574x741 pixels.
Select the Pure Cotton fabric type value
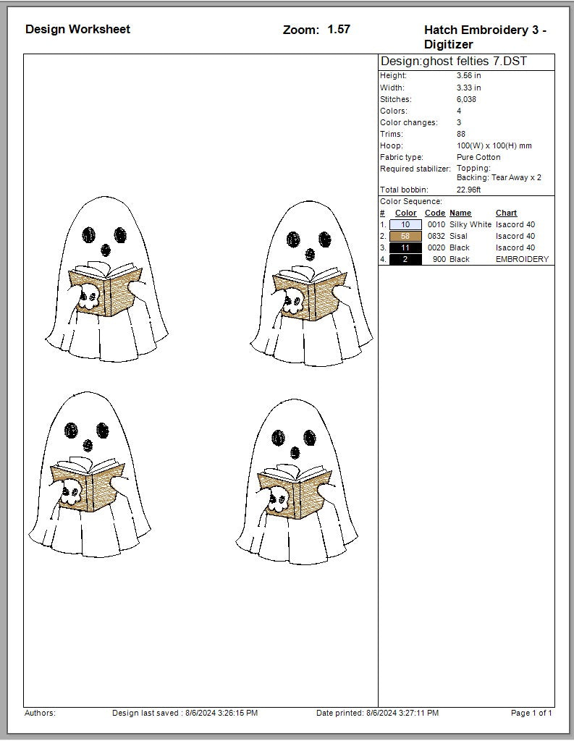click(478, 157)
